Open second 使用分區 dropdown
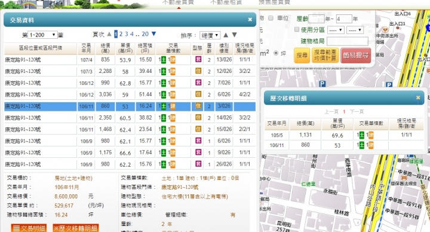 click(x=355, y=30)
